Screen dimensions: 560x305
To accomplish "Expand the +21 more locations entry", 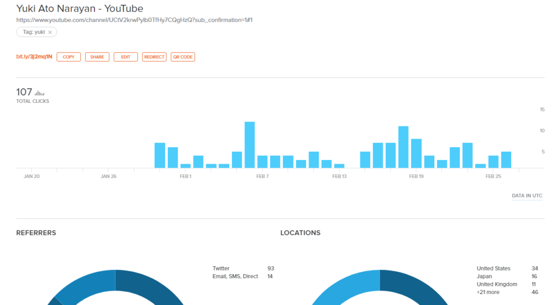I will coord(507,292).
